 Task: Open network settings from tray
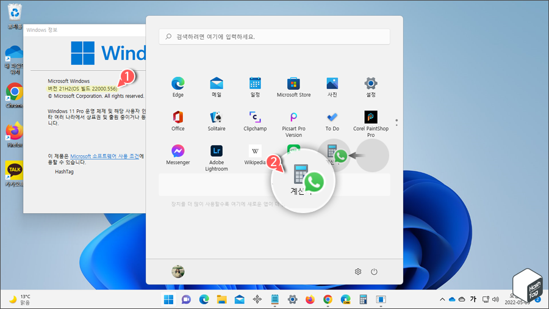486,300
